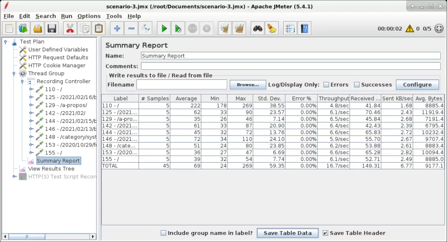The width and height of the screenshot is (447, 242).
Task: Click the Thread Group gear icon
Action: coord(23,73)
